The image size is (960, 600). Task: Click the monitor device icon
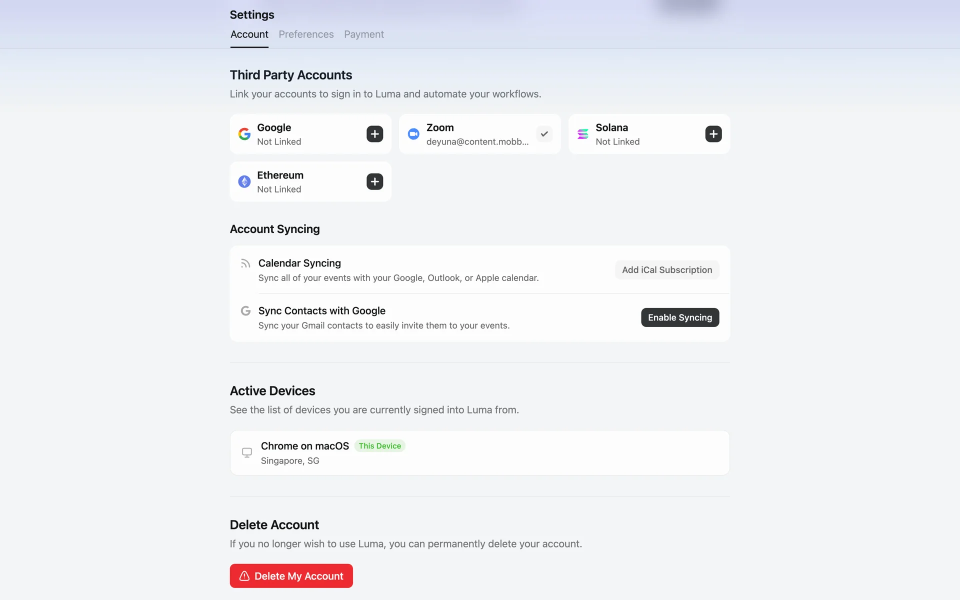coord(247,452)
